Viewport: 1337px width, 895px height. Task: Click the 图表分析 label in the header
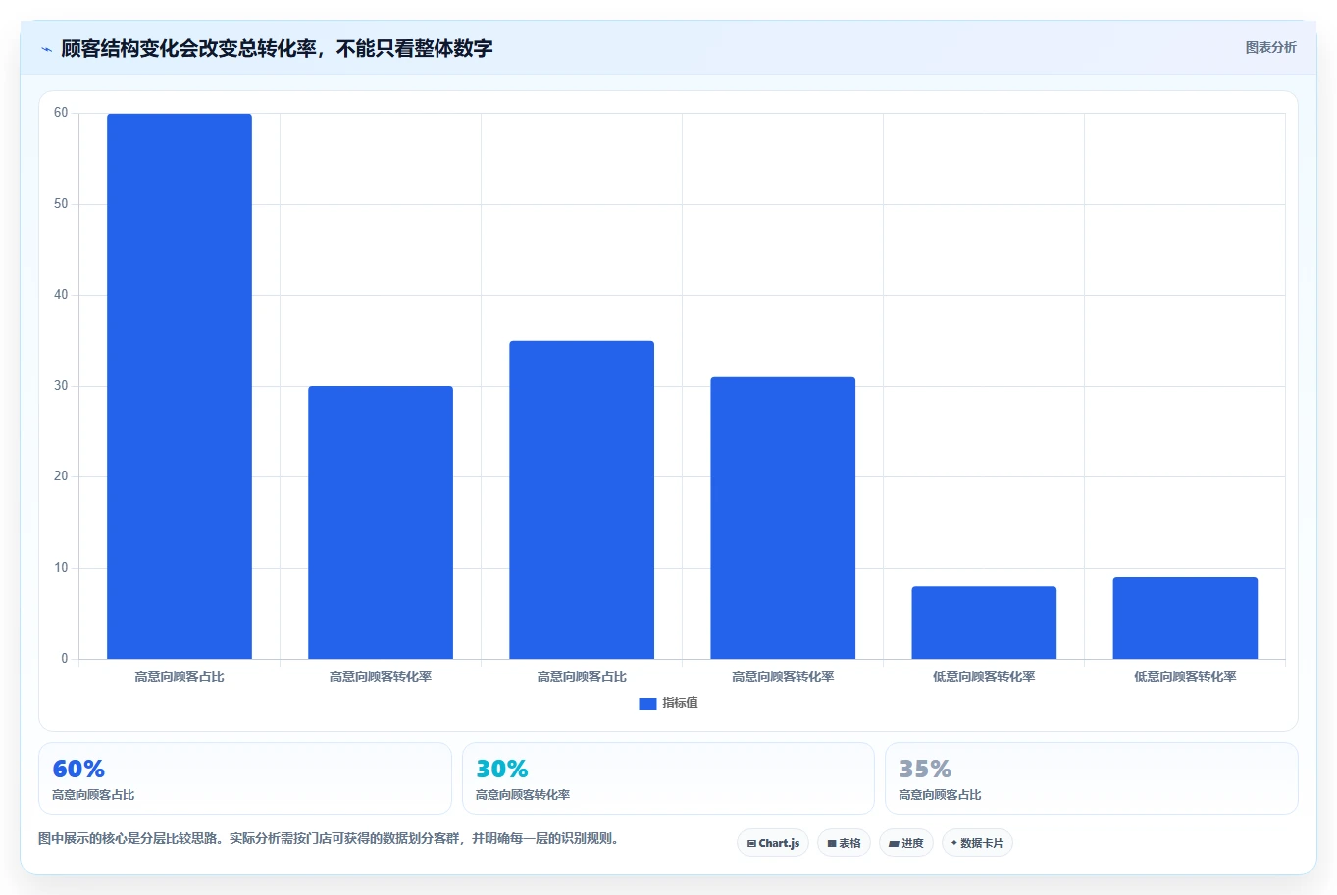click(1270, 47)
